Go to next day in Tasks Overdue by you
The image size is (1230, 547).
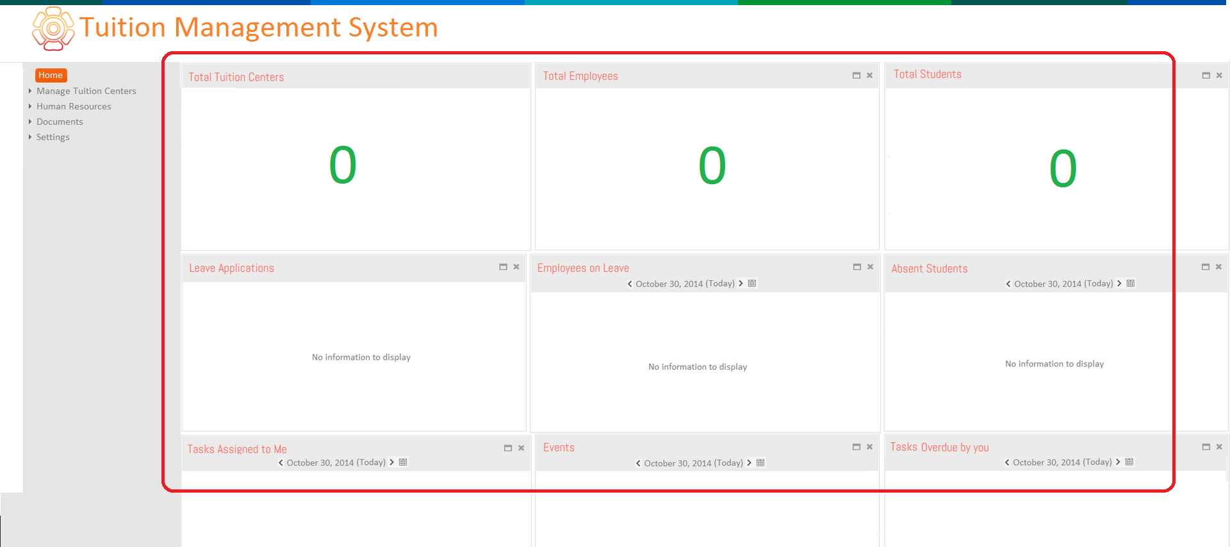[1119, 462]
